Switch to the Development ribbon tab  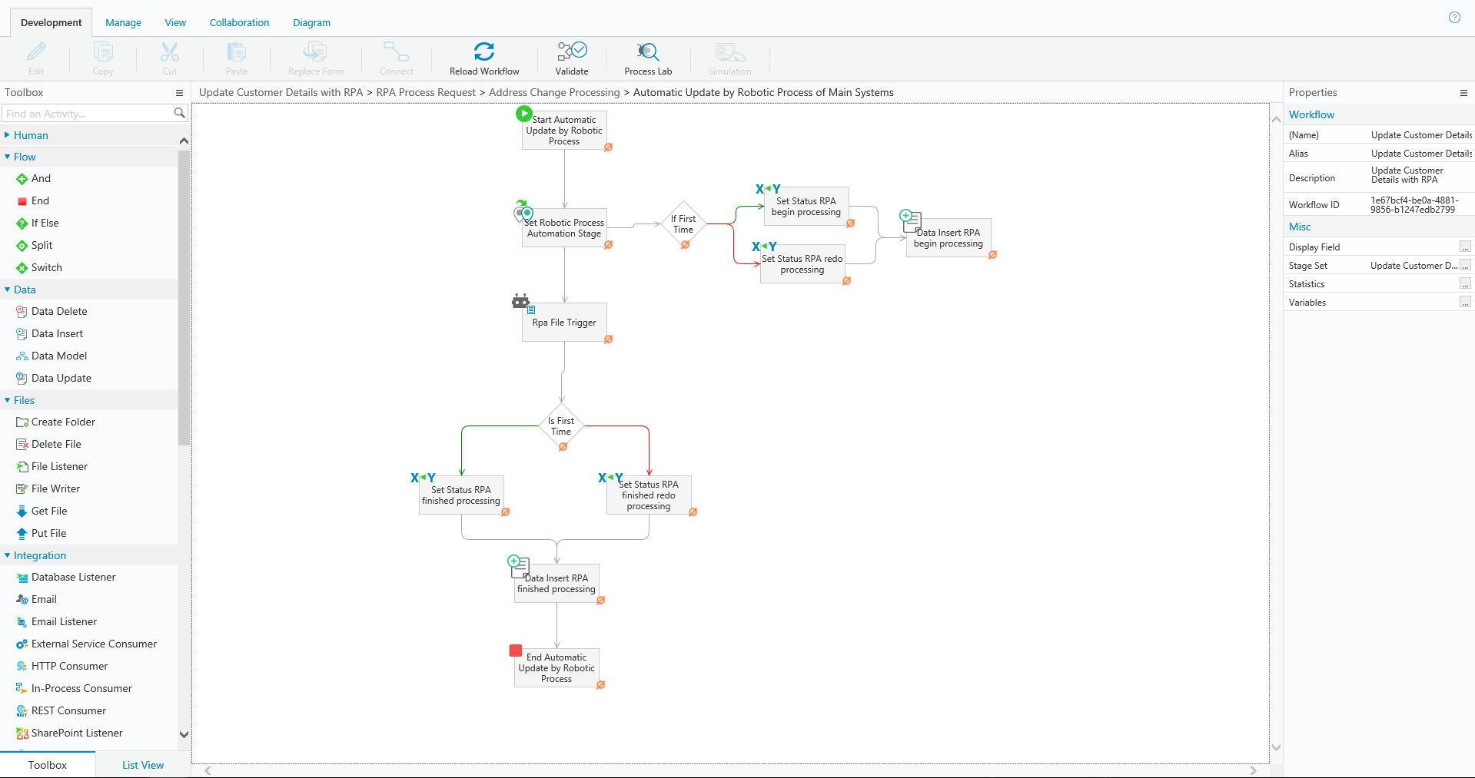51,23
